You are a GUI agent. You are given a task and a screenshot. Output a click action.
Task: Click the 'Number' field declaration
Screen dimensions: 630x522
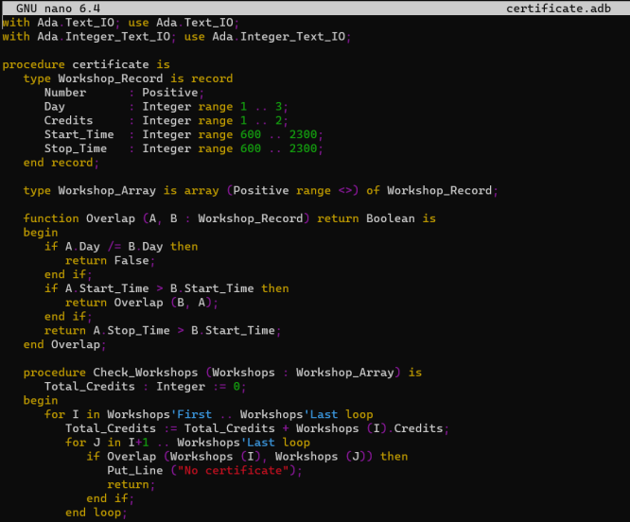124,93
